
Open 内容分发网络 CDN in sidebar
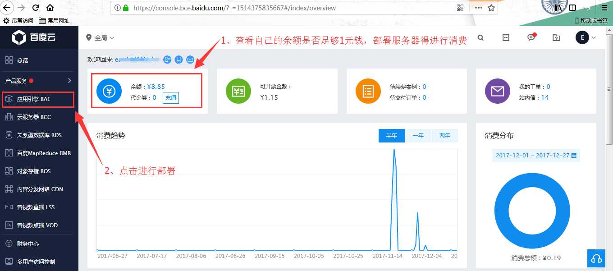click(x=39, y=189)
